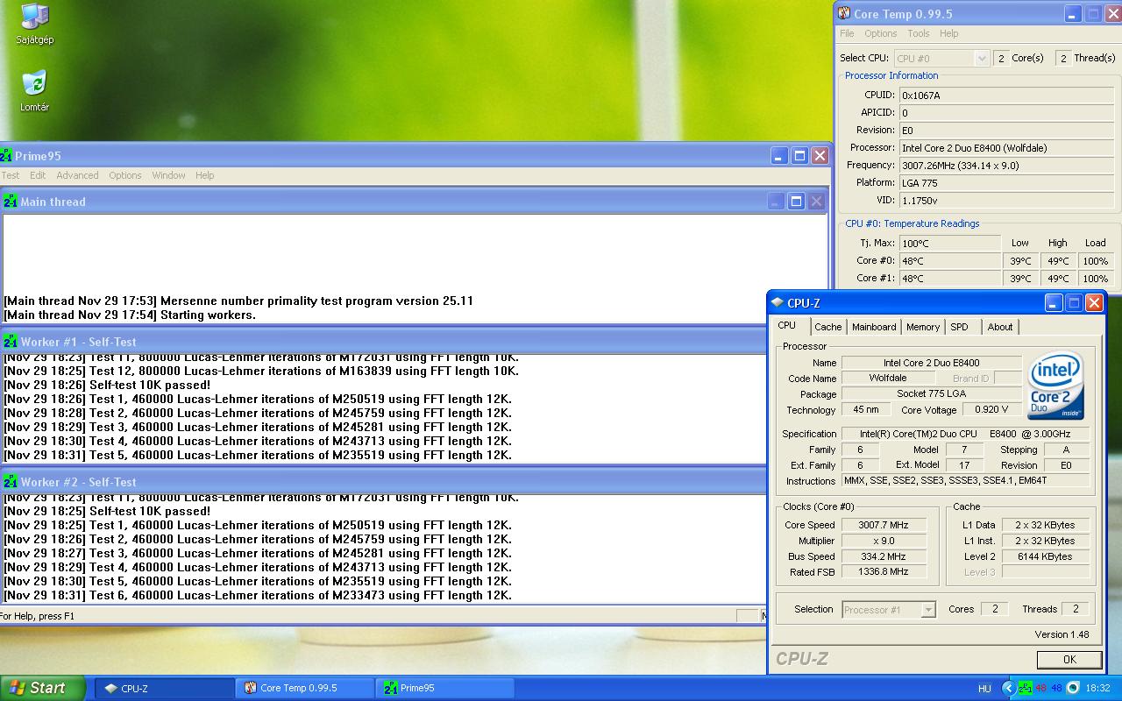This screenshot has width=1122, height=701.
Task: Open Prime95 Help menu
Action: (204, 175)
